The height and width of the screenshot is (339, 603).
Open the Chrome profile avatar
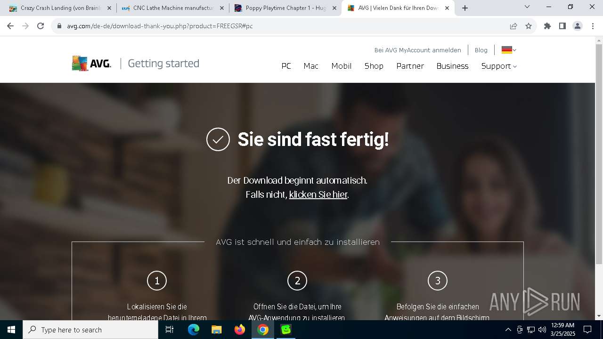pyautogui.click(x=578, y=26)
